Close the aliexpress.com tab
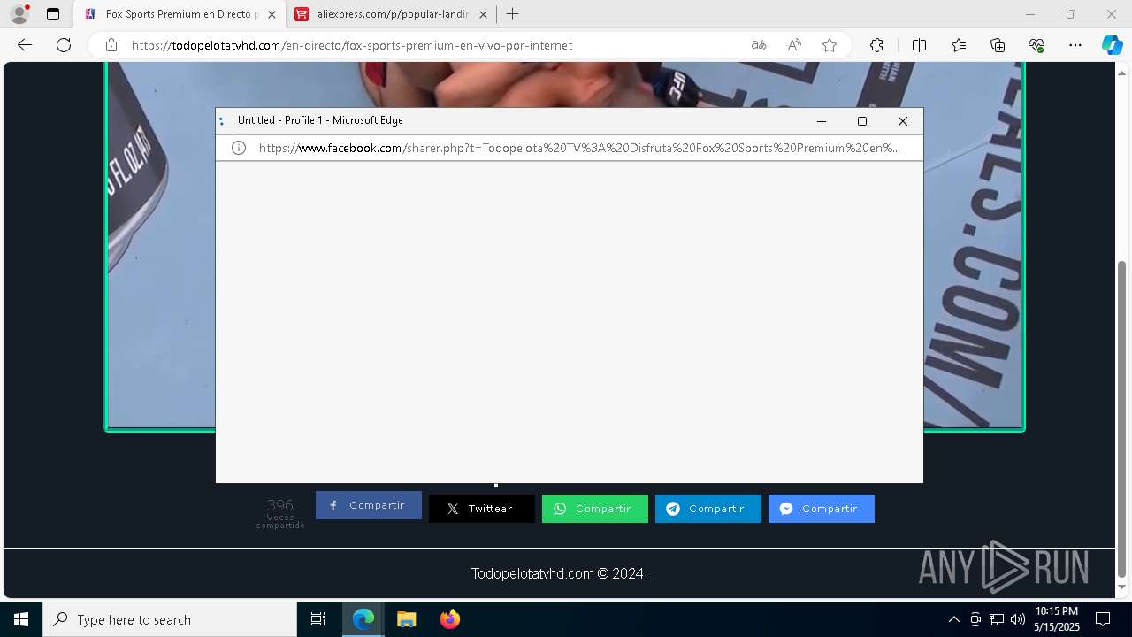 pos(483,14)
